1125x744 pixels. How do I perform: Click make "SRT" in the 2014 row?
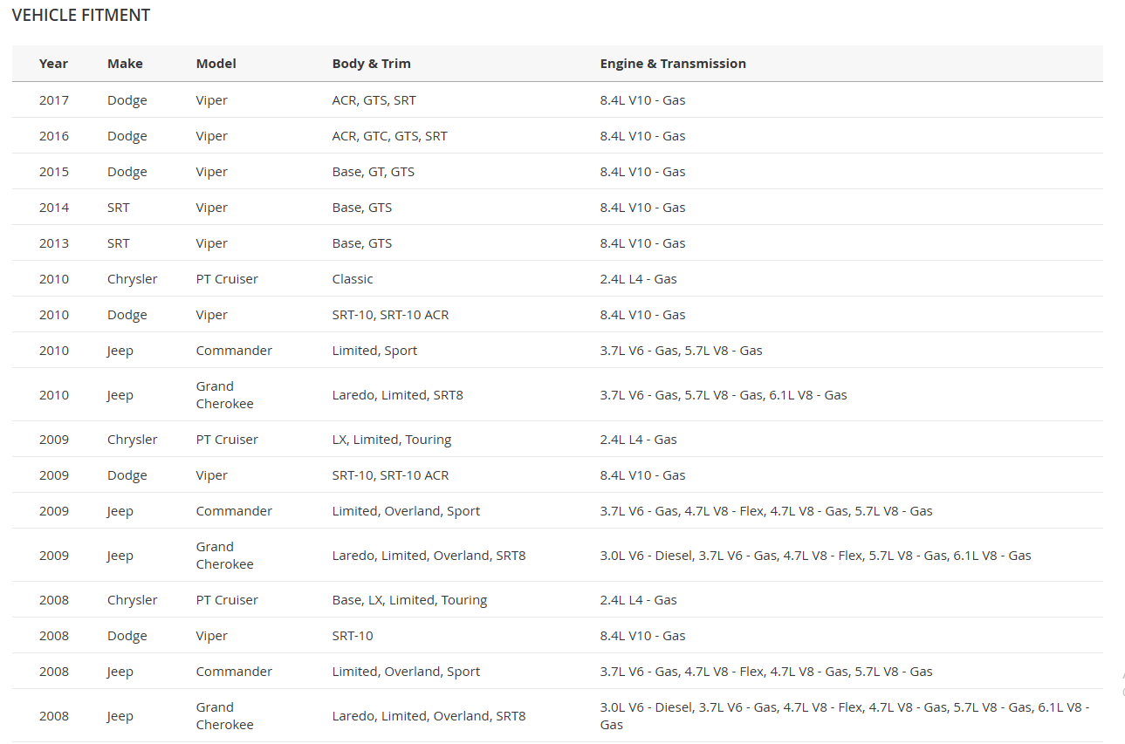pos(119,208)
